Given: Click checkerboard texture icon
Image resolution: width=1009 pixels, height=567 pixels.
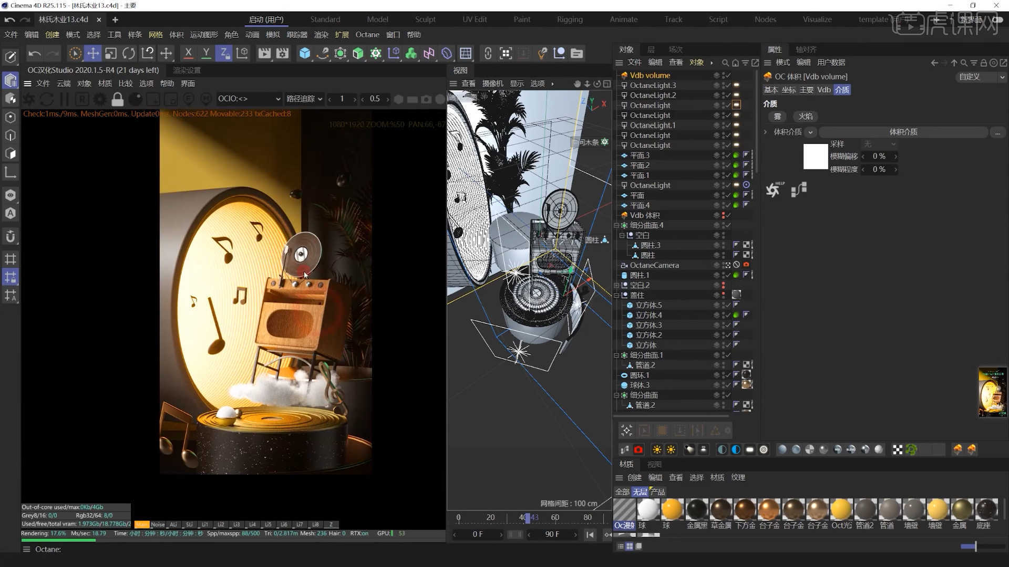Looking at the screenshot, I should coord(898,449).
